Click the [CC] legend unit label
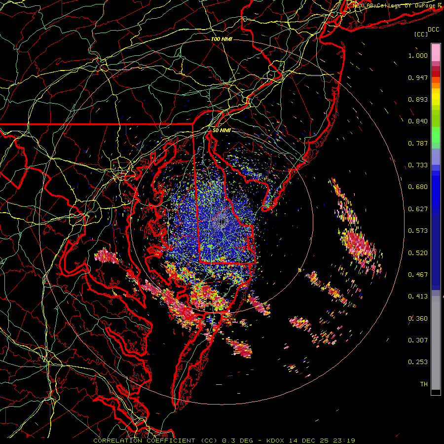Viewport: 444px width, 444px height. [421, 34]
